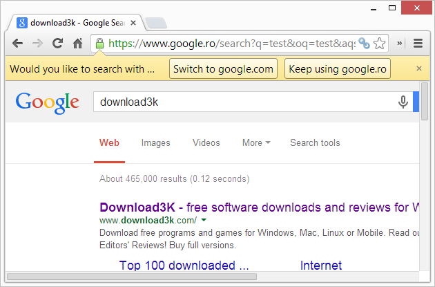
Task: Open the green arrow next to download3k.com URL
Action: pyautogui.click(x=204, y=221)
